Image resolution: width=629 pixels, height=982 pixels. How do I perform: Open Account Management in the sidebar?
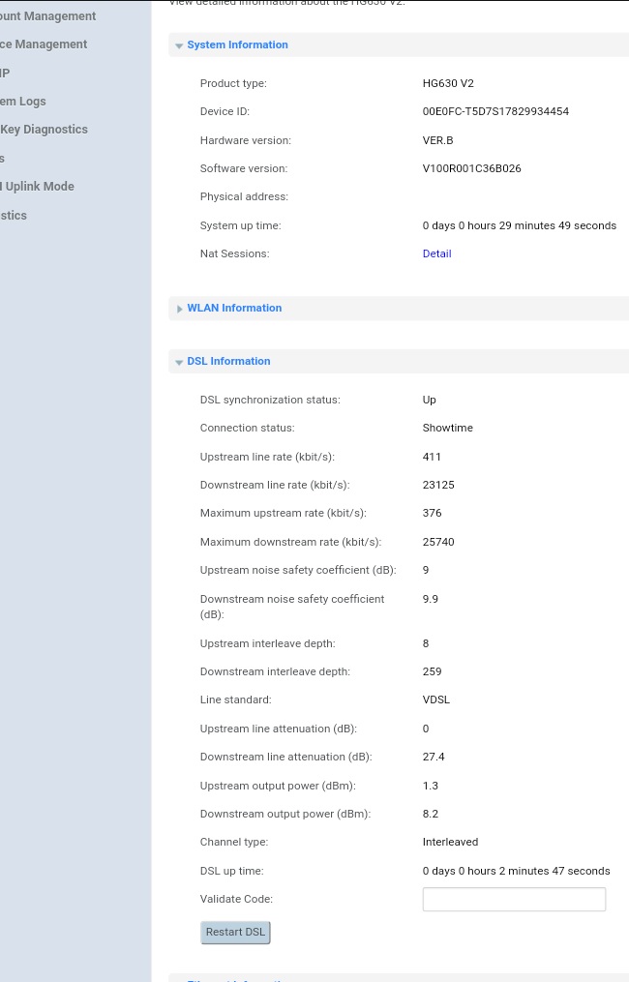tap(47, 15)
